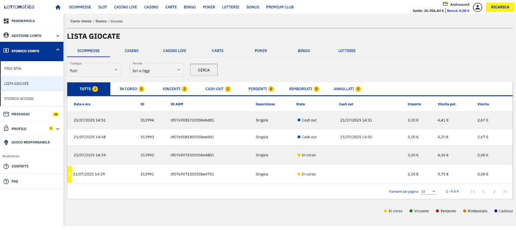This screenshot has height=230, width=516.
Task: Open Free Spin in sidebar
Action: (x=13, y=68)
